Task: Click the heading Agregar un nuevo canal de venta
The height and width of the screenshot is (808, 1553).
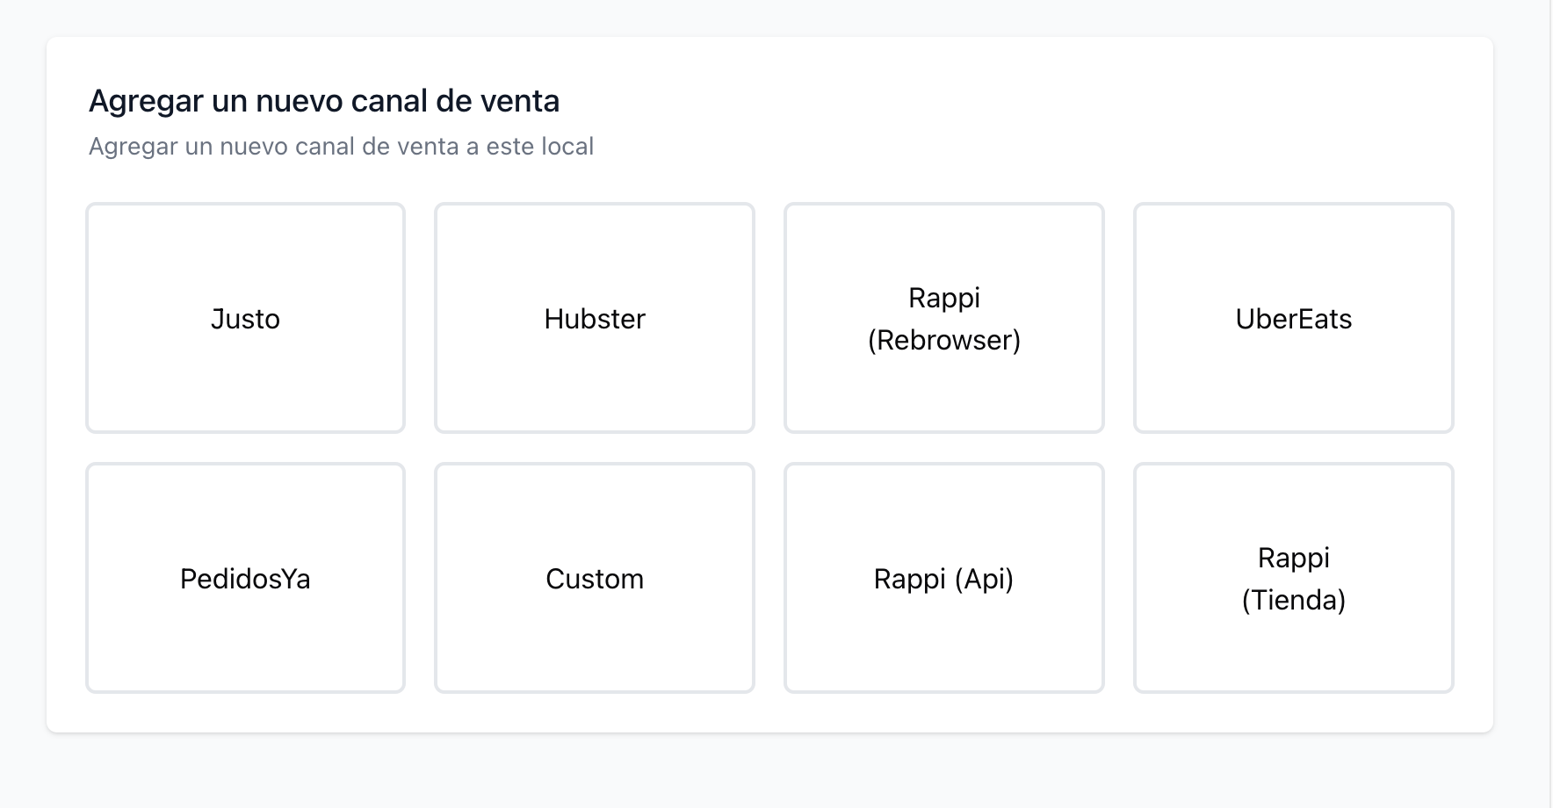Action: click(x=324, y=101)
